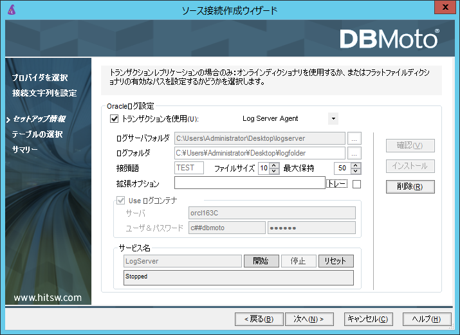Uncheck the トランザクションを使用 checkbox
The image size is (460, 335).
115,118
